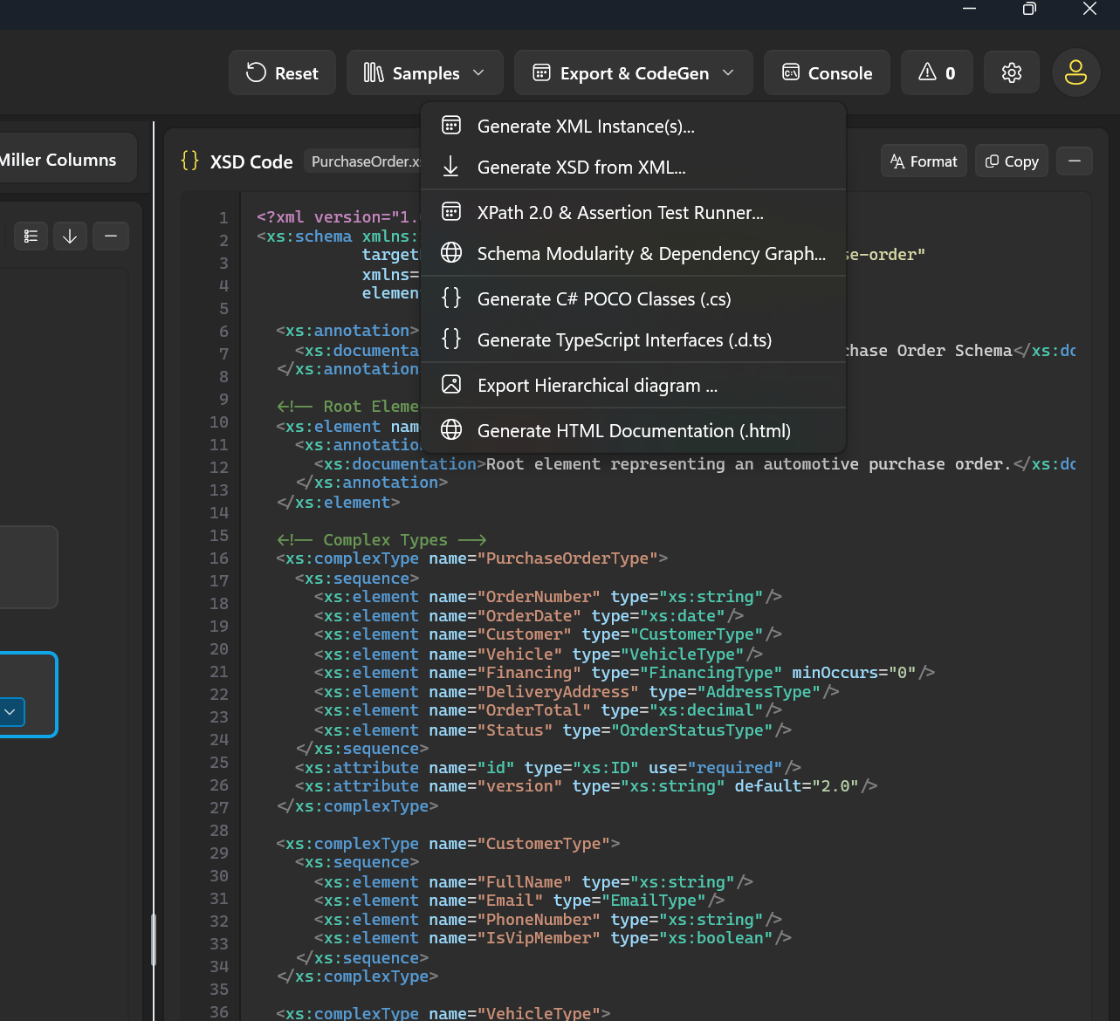Screen dimensions: 1120x1021
Task: Open the Console panel
Action: pyautogui.click(x=827, y=73)
